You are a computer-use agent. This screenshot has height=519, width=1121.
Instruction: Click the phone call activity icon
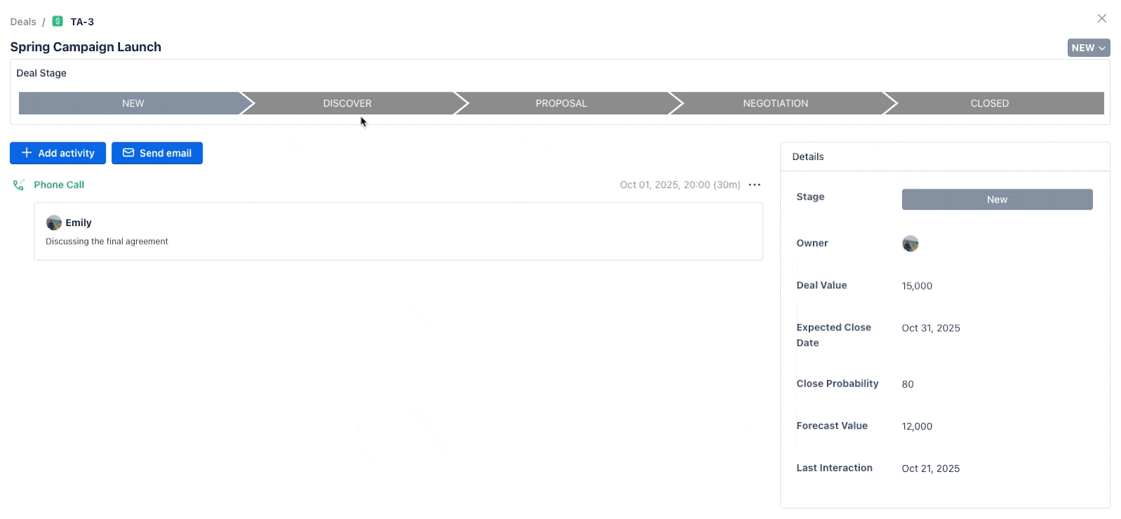click(19, 185)
